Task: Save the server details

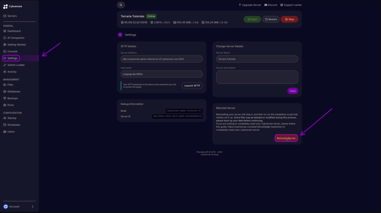Action: (x=293, y=91)
